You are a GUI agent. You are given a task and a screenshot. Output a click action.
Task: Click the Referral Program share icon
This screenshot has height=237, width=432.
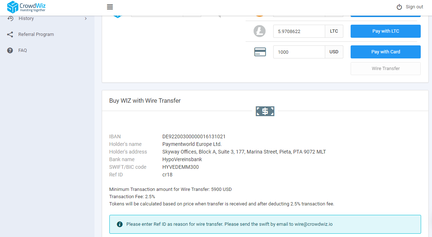click(x=10, y=34)
